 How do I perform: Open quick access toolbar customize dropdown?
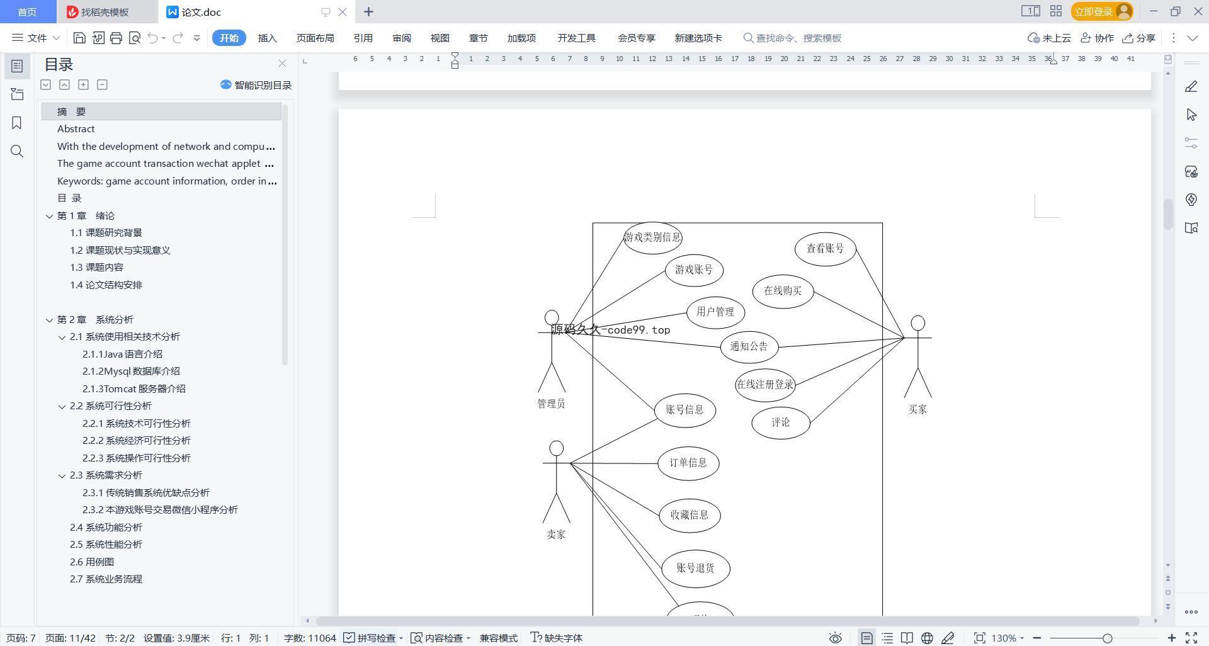click(196, 38)
